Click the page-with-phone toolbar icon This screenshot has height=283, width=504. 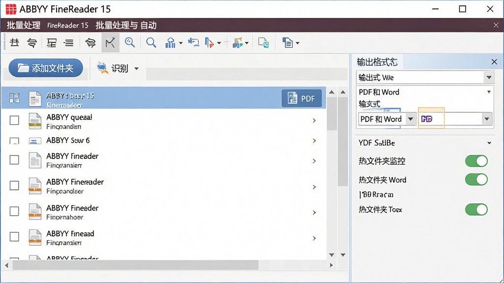(x=263, y=43)
